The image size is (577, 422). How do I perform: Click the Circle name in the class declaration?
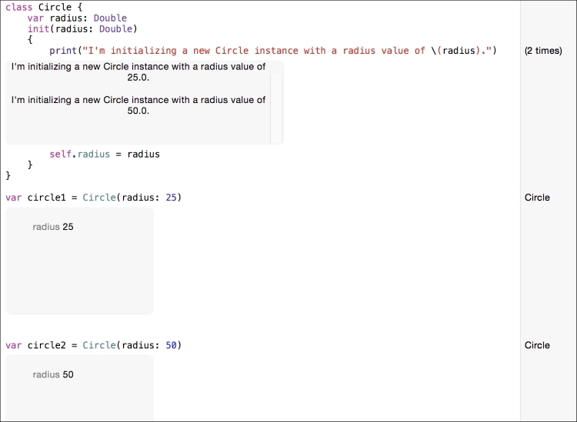tap(54, 7)
